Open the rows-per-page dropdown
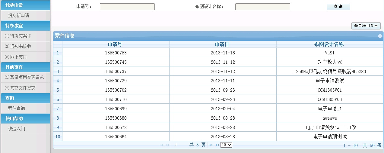Screen dimensions: 384x153 click(x=226, y=145)
